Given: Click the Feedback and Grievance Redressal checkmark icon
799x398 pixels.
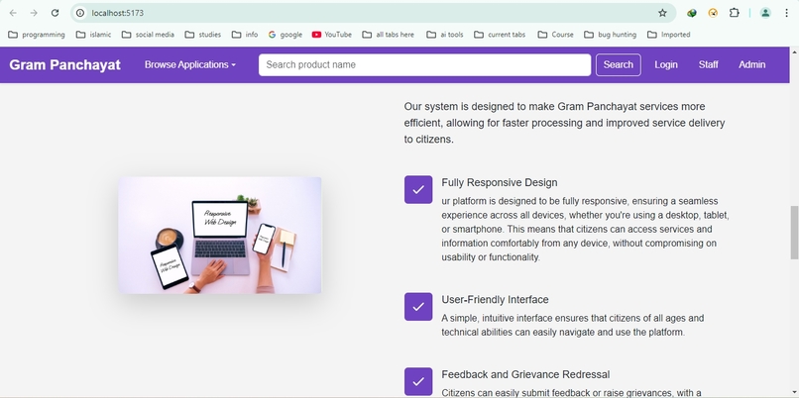Looking at the screenshot, I should [x=418, y=382].
